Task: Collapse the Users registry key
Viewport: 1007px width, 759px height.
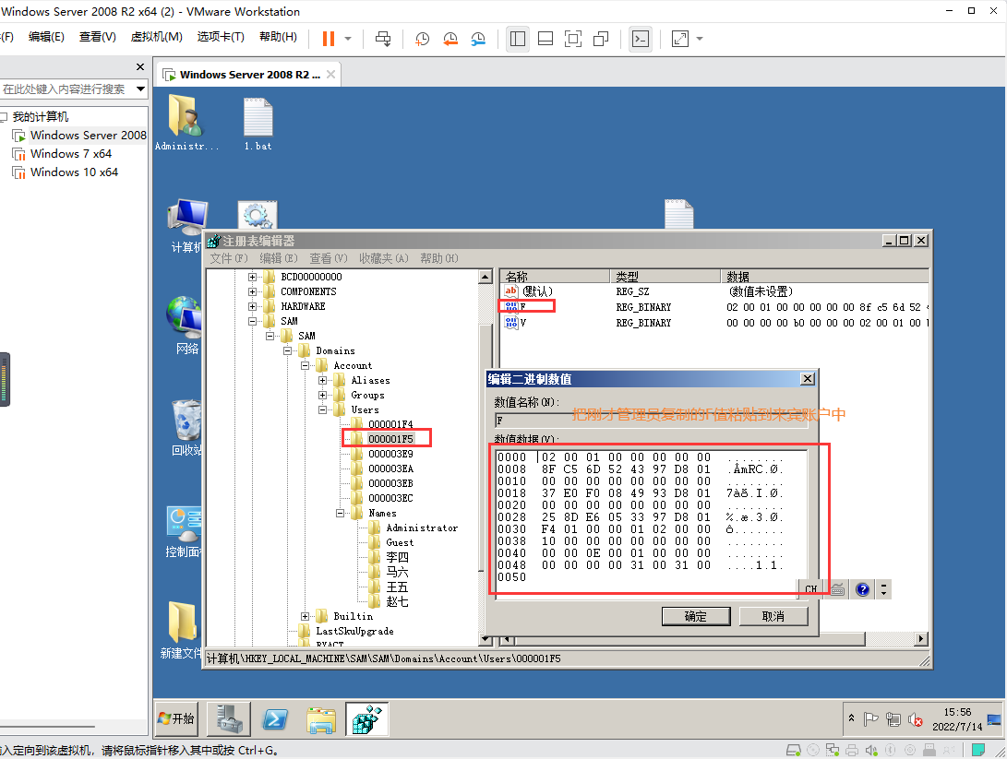Action: [322, 410]
